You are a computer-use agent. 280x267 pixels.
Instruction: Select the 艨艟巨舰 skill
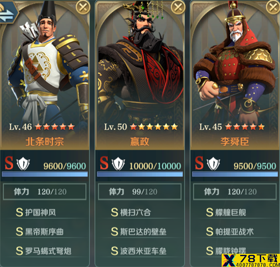click(x=226, y=212)
